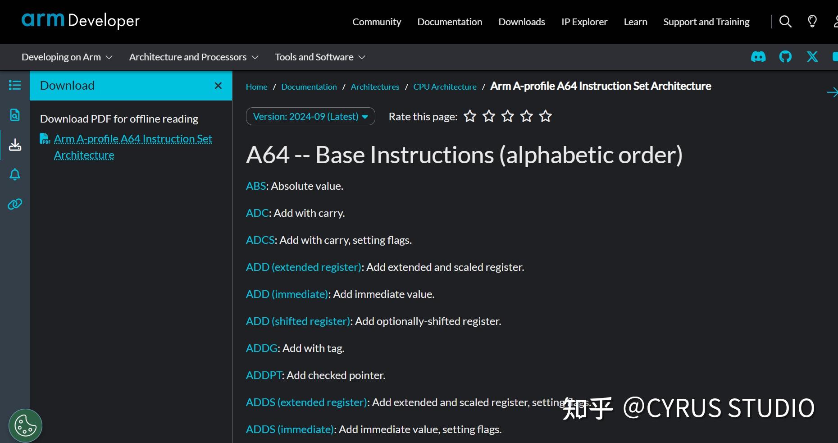
Task: Toggle dark mode with the lightbulb icon
Action: pyautogui.click(x=812, y=21)
